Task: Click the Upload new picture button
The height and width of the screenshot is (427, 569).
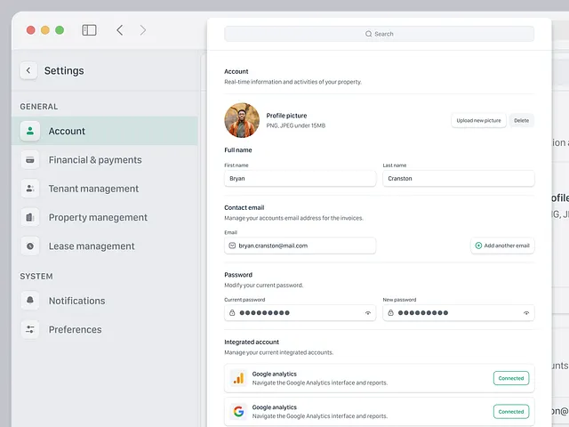Action: pyautogui.click(x=478, y=120)
